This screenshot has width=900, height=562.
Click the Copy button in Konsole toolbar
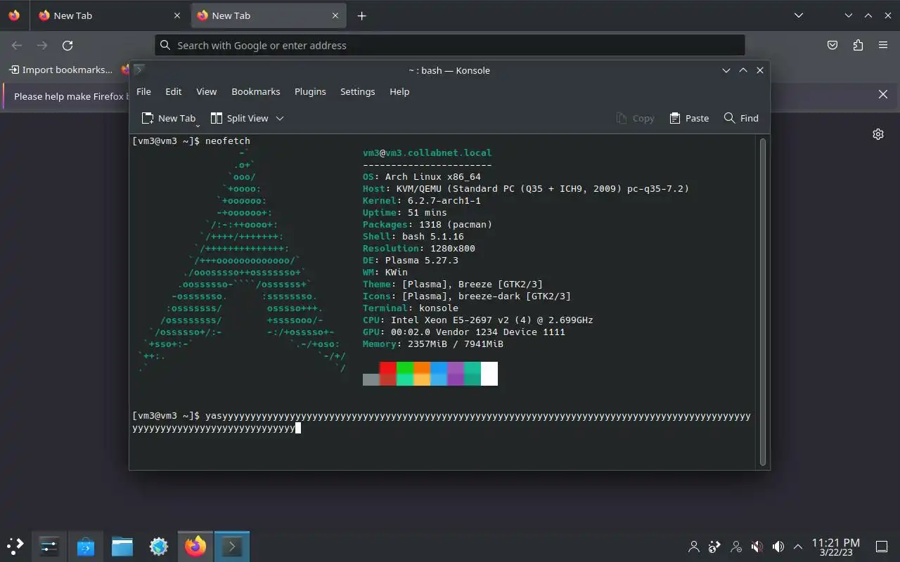(x=635, y=118)
